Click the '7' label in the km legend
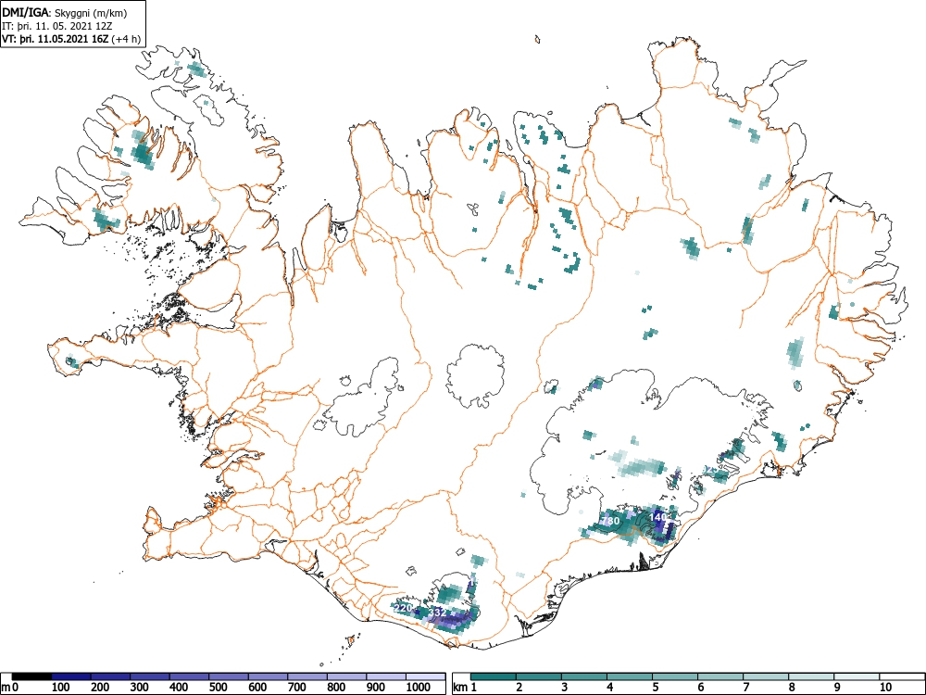Screen dimensions: 926x695 click(746, 688)
